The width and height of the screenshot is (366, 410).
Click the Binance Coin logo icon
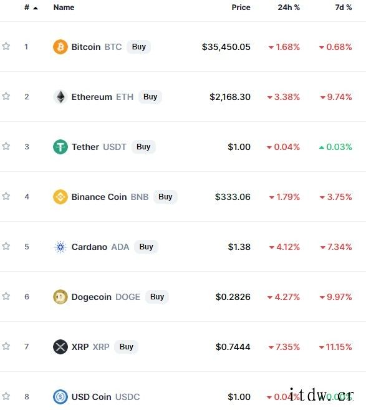click(x=60, y=197)
